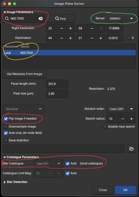Decrease Declination degrees with minus button

(x=62, y=38)
